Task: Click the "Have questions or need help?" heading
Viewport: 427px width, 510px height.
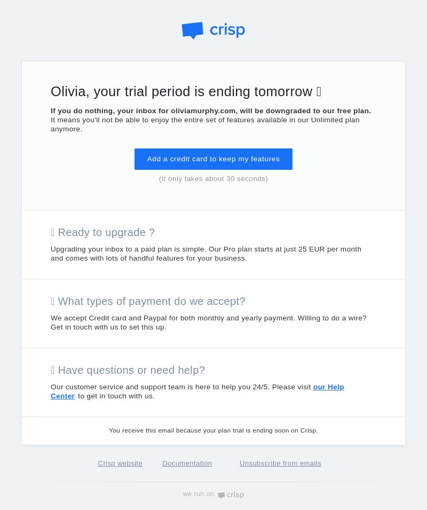Action: (131, 370)
